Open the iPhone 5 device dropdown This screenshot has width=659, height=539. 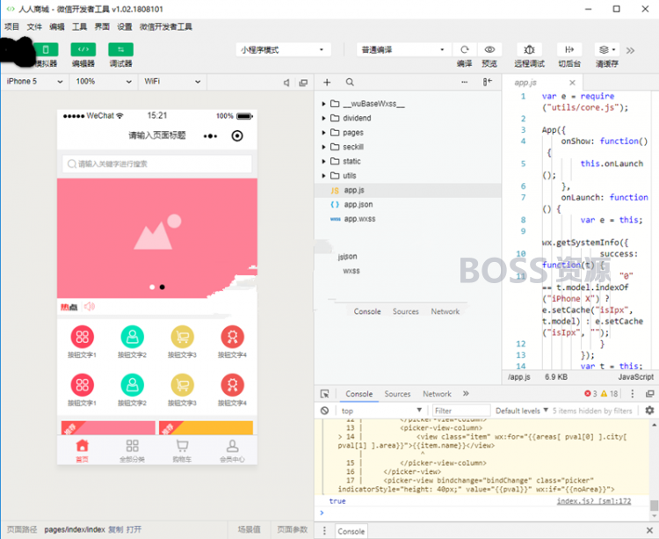tap(34, 82)
